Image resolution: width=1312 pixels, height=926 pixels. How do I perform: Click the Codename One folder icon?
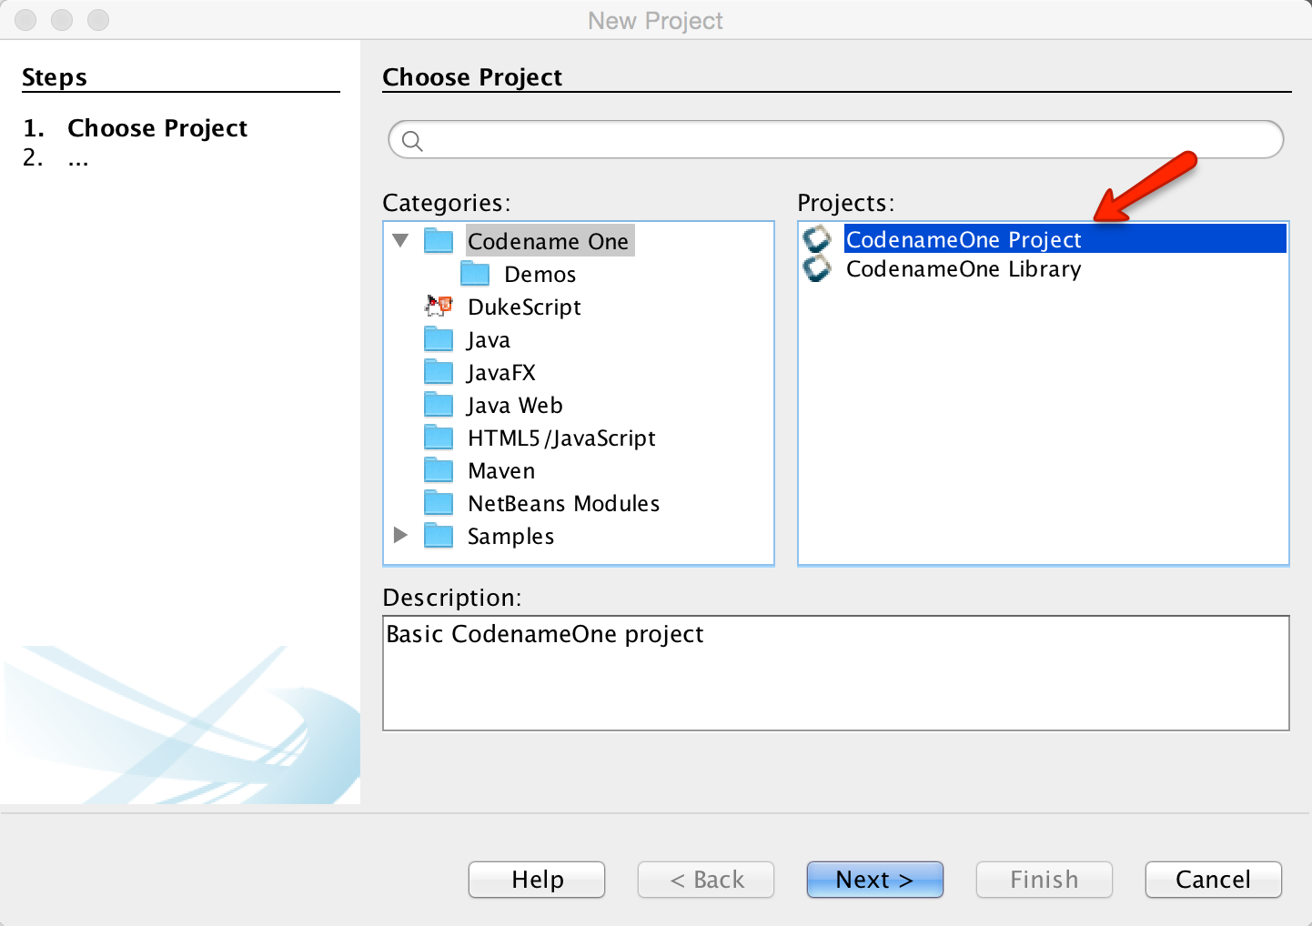tap(439, 241)
